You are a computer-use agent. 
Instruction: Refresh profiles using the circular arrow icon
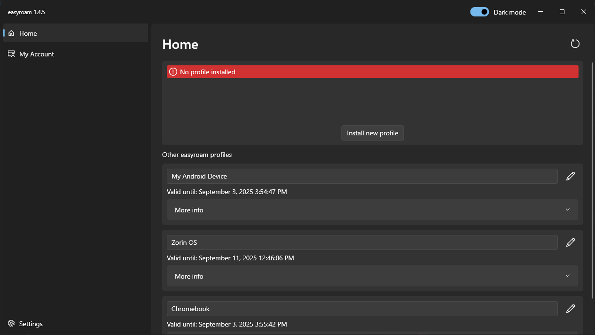click(x=575, y=43)
